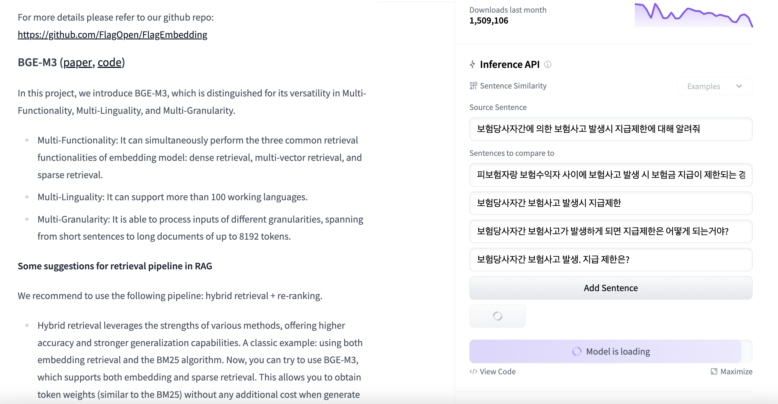Click the Inference API info icon
The height and width of the screenshot is (404, 778).
tap(547, 64)
